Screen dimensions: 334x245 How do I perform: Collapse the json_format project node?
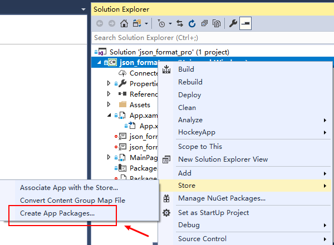coord(99,62)
